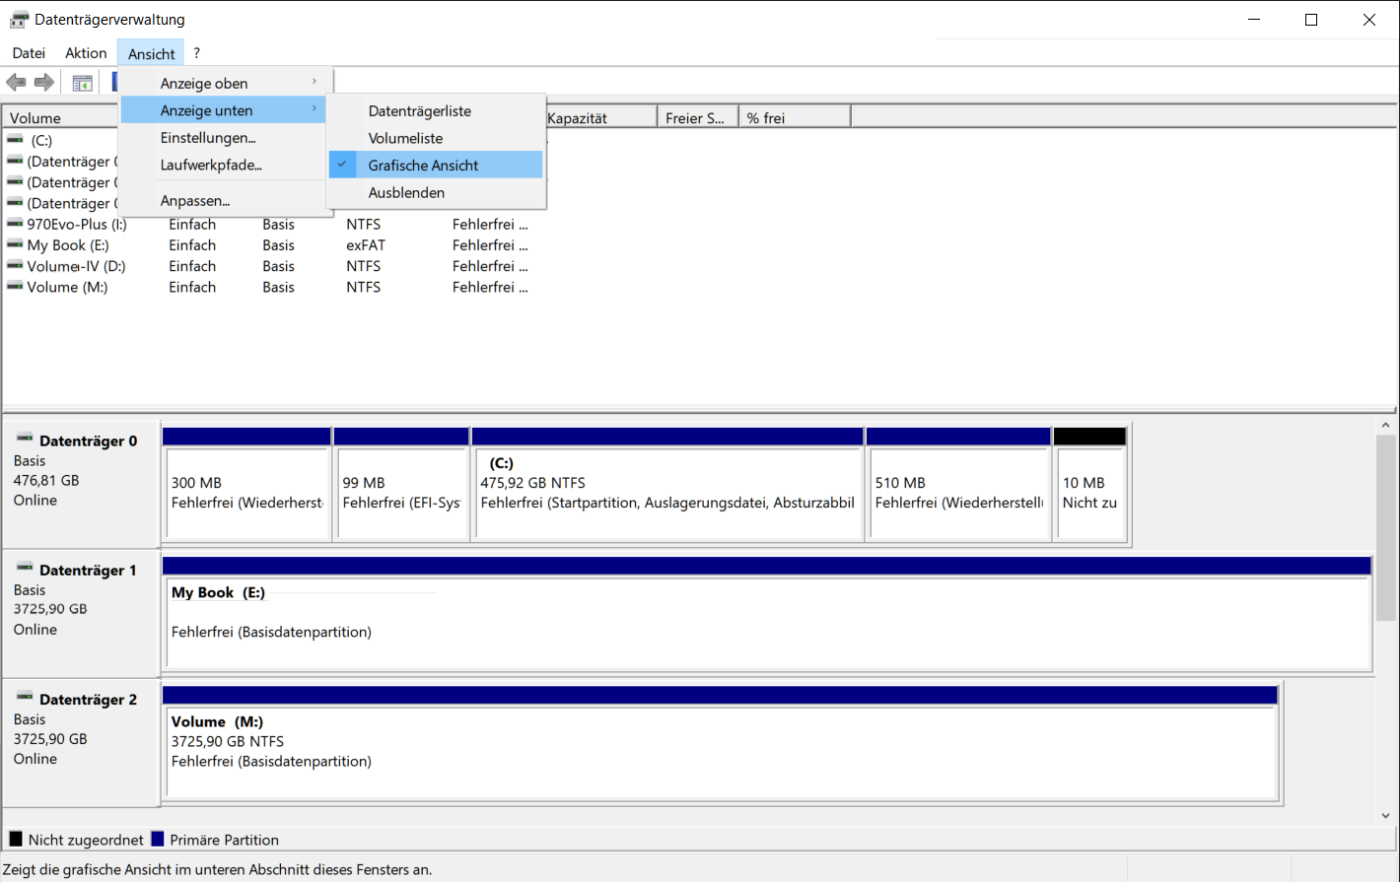Click the vertical scrollbar thumb of disk pane
This screenshot has height=882, width=1400.
click(1385, 527)
